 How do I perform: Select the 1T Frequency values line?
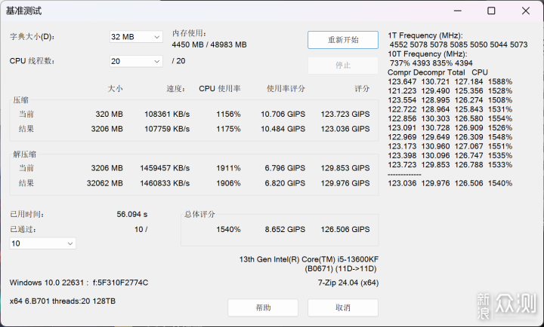pyautogui.click(x=459, y=44)
